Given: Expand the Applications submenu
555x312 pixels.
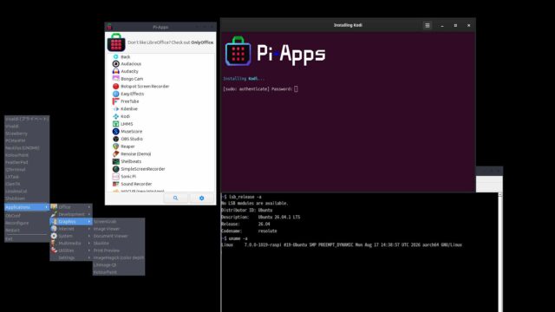Looking at the screenshot, I should [27, 207].
